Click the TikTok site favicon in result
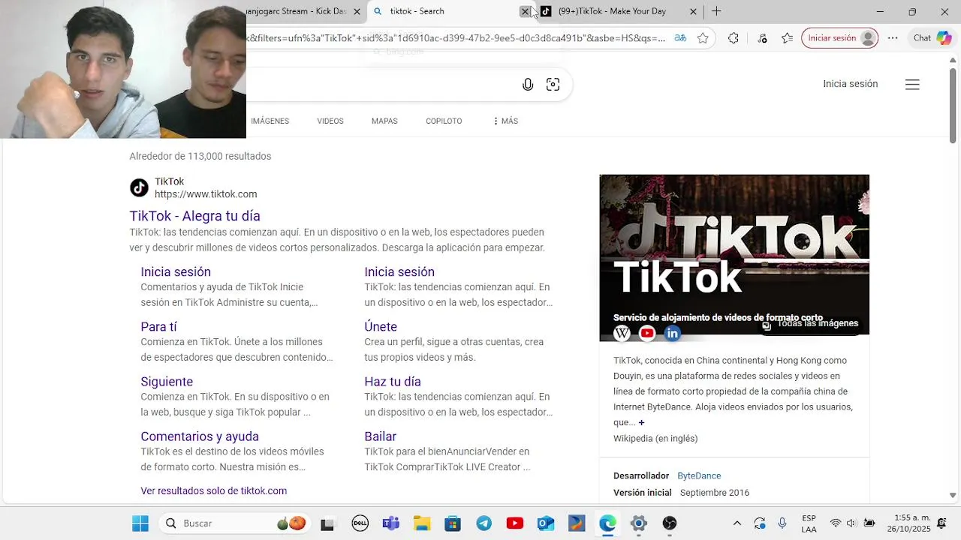The image size is (961, 540). (x=139, y=187)
